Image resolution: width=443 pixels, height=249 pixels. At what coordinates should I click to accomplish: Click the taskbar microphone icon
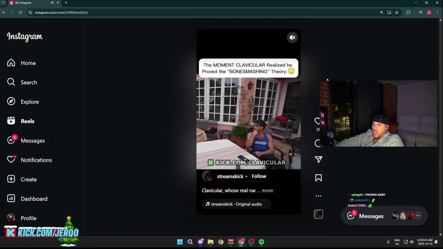tap(388, 242)
